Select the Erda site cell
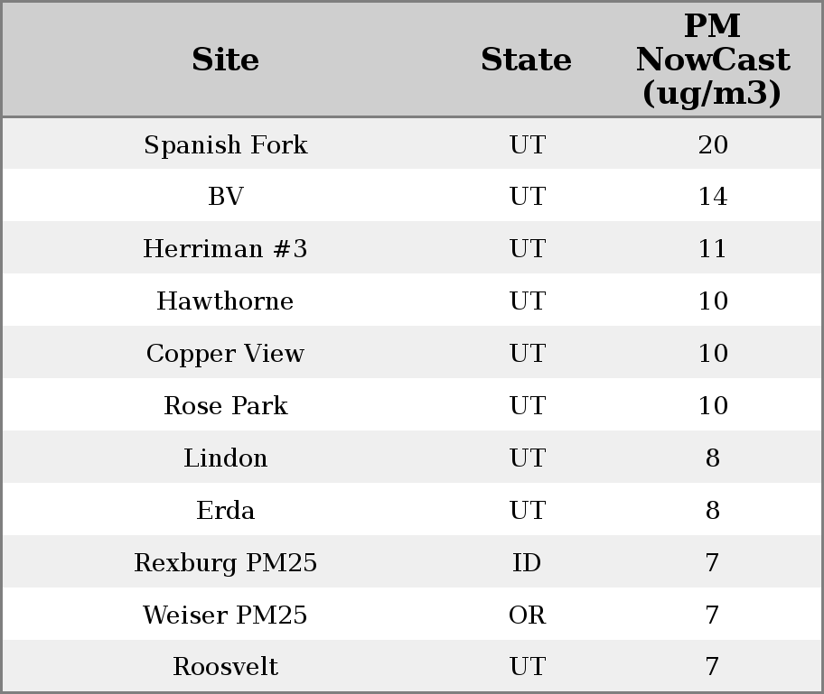The image size is (824, 694). [x=225, y=511]
